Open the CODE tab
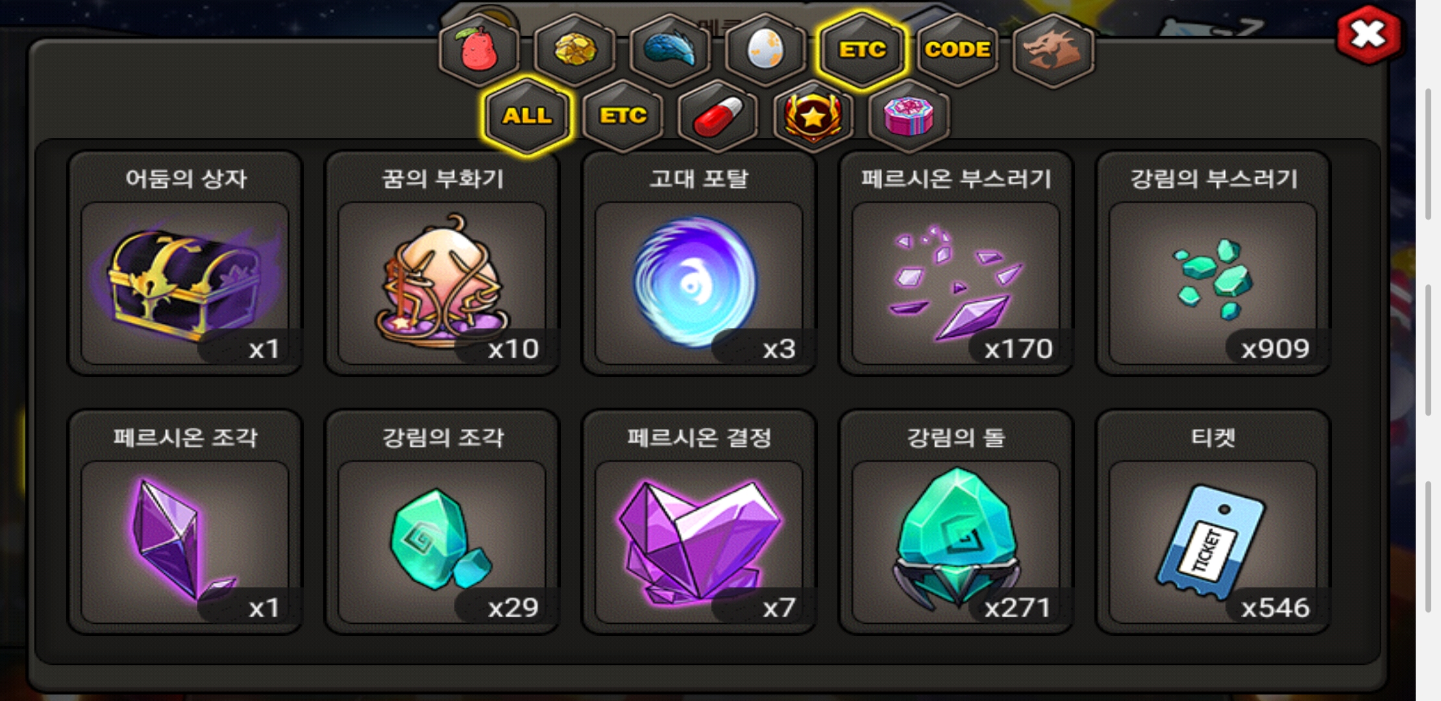This screenshot has width=1441, height=701. [957, 50]
